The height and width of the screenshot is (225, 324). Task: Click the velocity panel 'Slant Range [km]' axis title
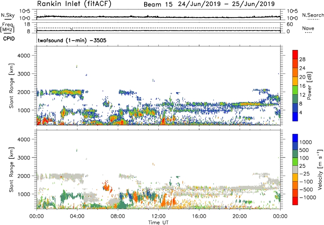[11, 170]
